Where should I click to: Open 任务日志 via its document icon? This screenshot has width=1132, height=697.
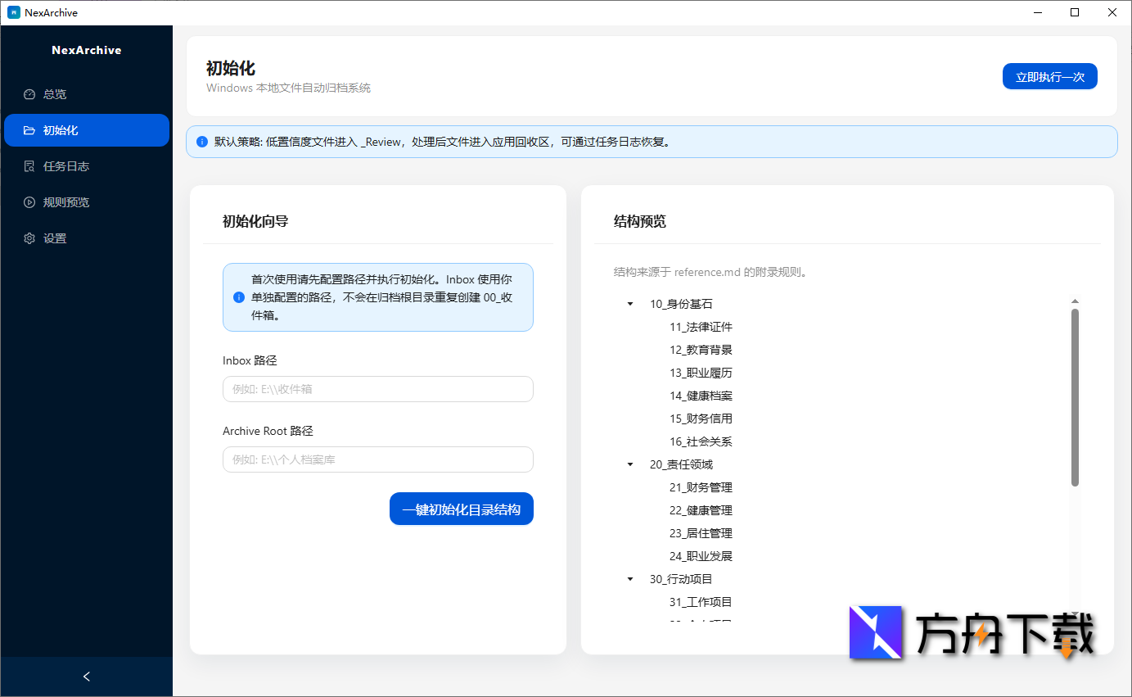pos(29,165)
